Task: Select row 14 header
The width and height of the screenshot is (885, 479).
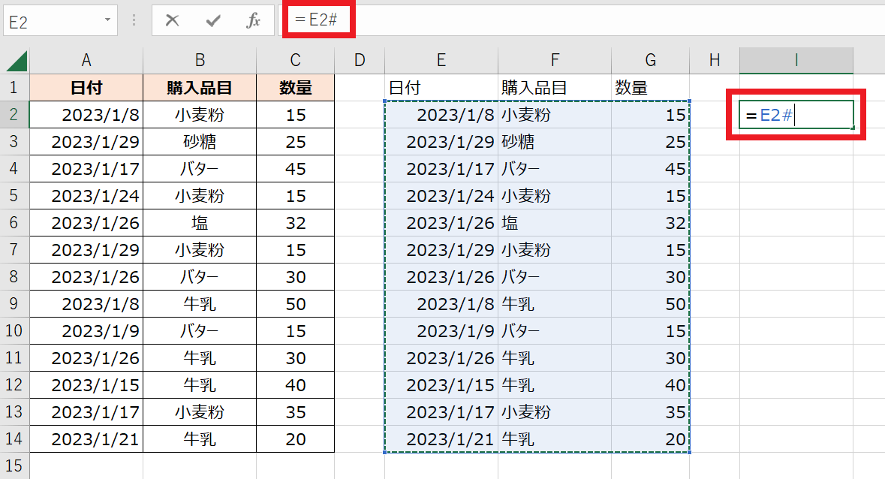Action: tap(14, 439)
